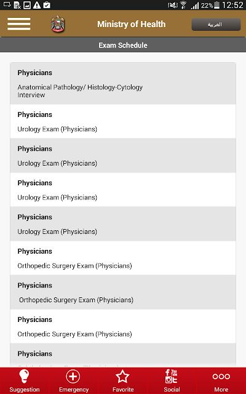Tap the battery percentage in status bar
This screenshot has width=246, height=394.
(x=207, y=6)
